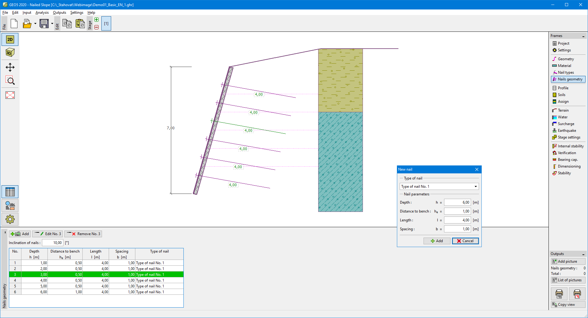Collapse the Frames panel
The height and width of the screenshot is (318, 588).
click(x=583, y=36)
